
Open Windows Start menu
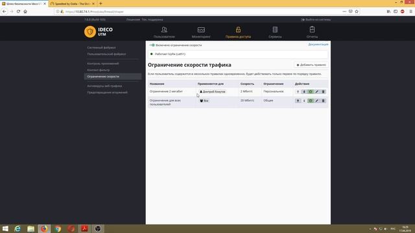[5, 228]
